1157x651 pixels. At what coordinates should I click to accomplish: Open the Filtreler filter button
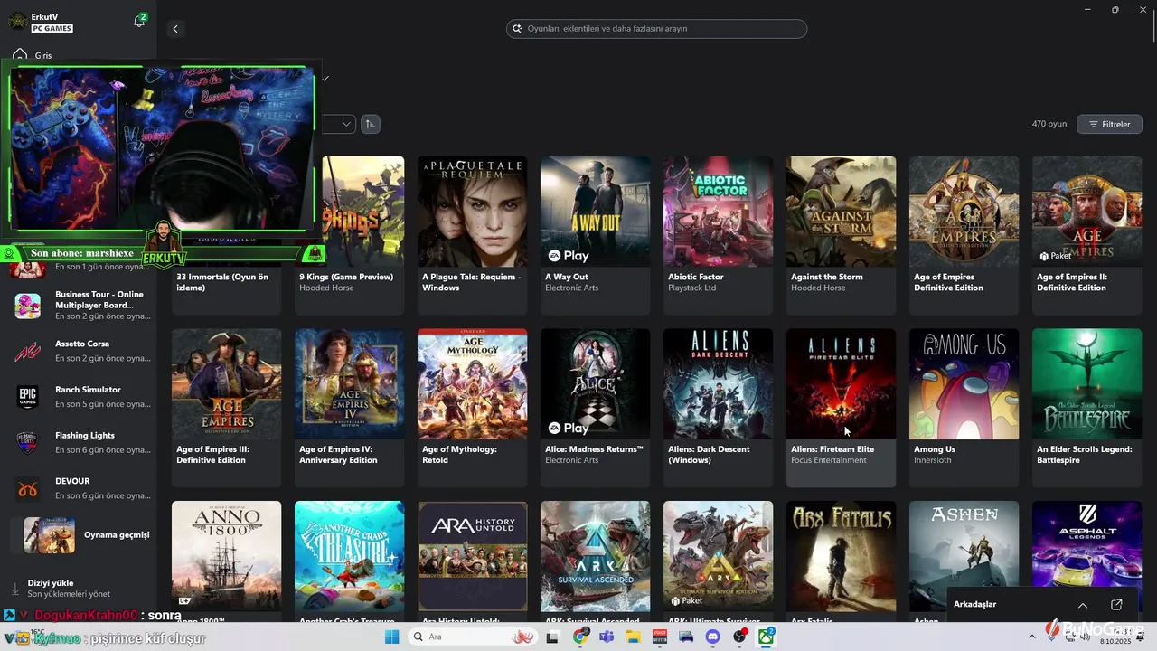1109,124
